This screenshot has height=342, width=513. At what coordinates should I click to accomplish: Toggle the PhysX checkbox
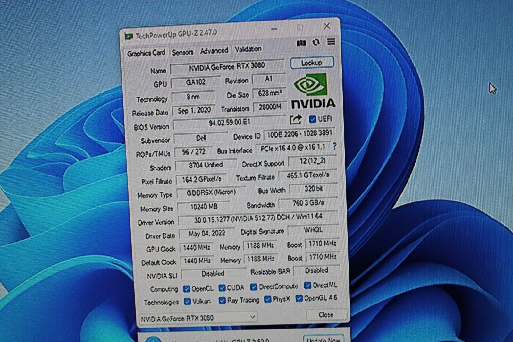(268, 299)
